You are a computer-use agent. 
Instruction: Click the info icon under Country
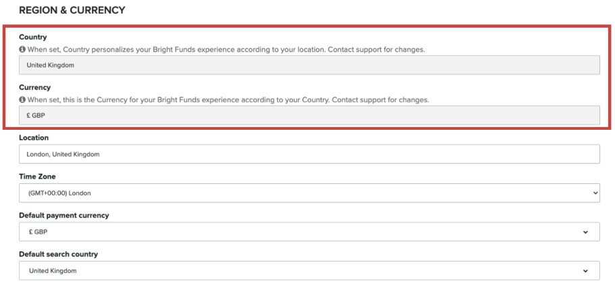(22, 50)
